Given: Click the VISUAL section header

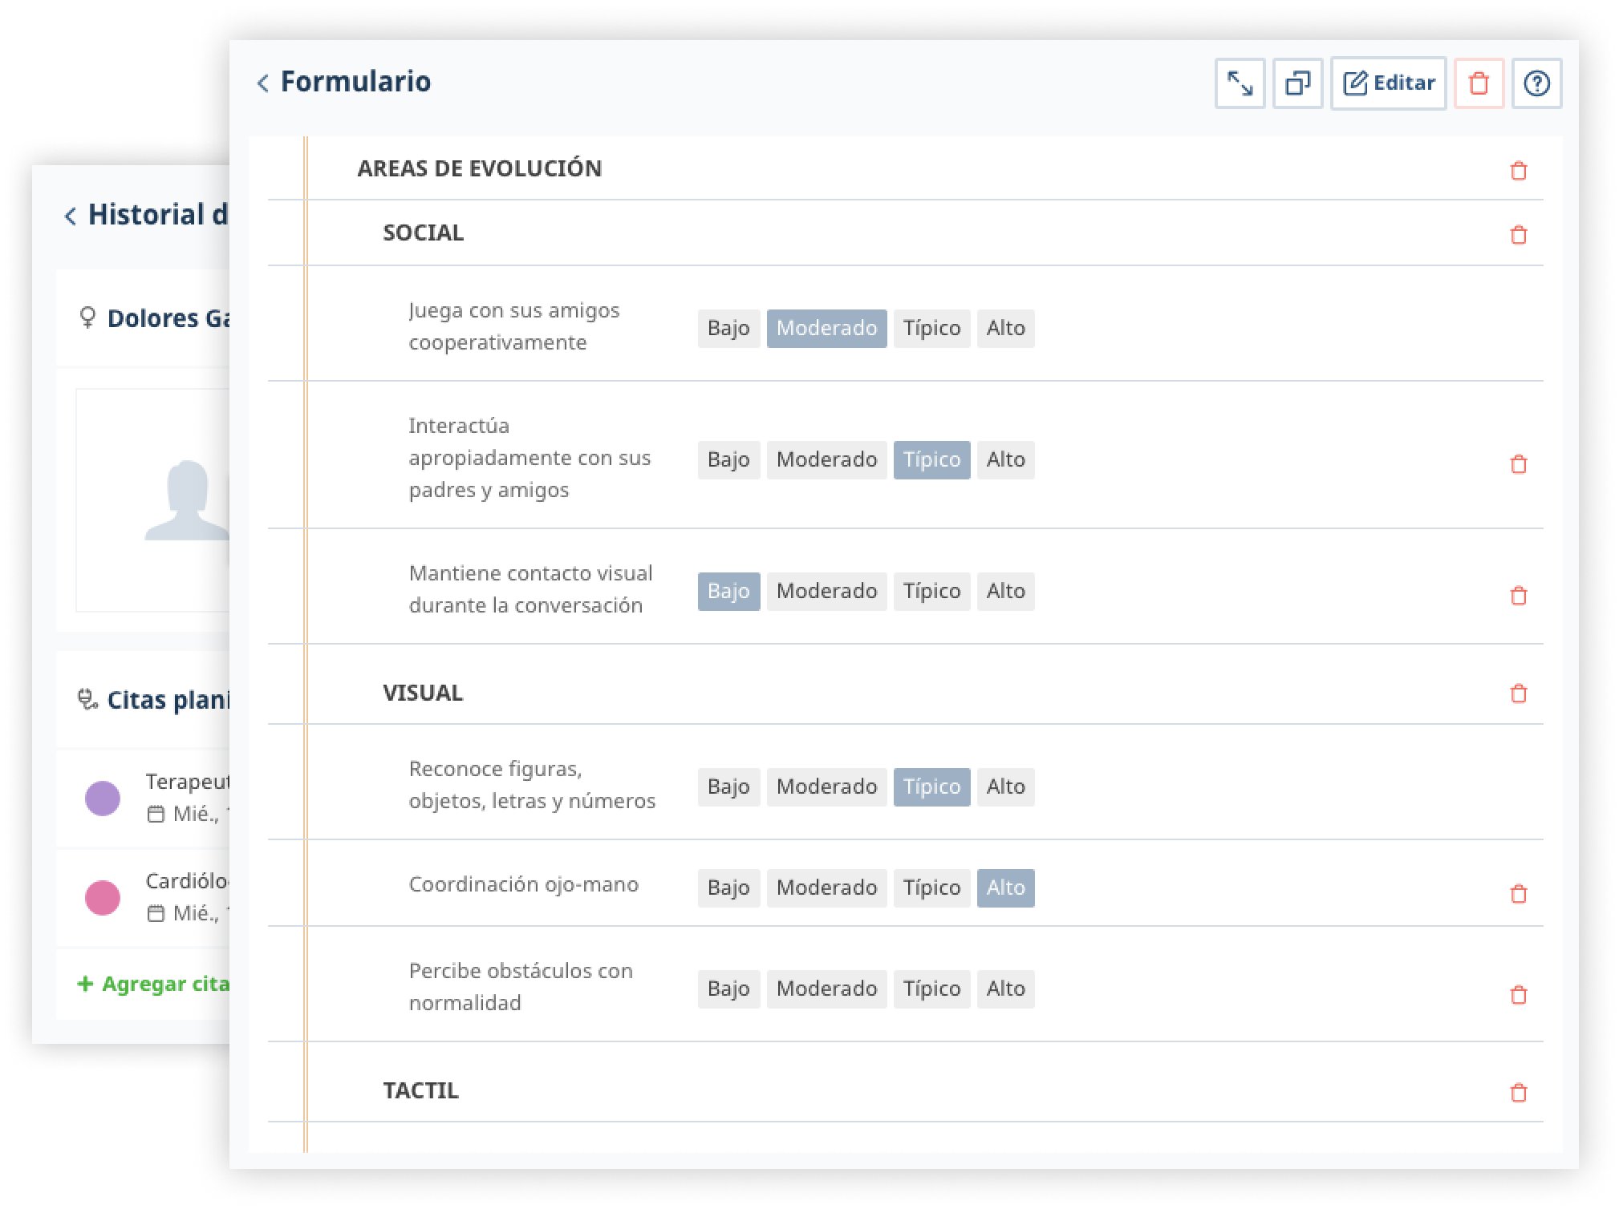Looking at the screenshot, I should 423,693.
